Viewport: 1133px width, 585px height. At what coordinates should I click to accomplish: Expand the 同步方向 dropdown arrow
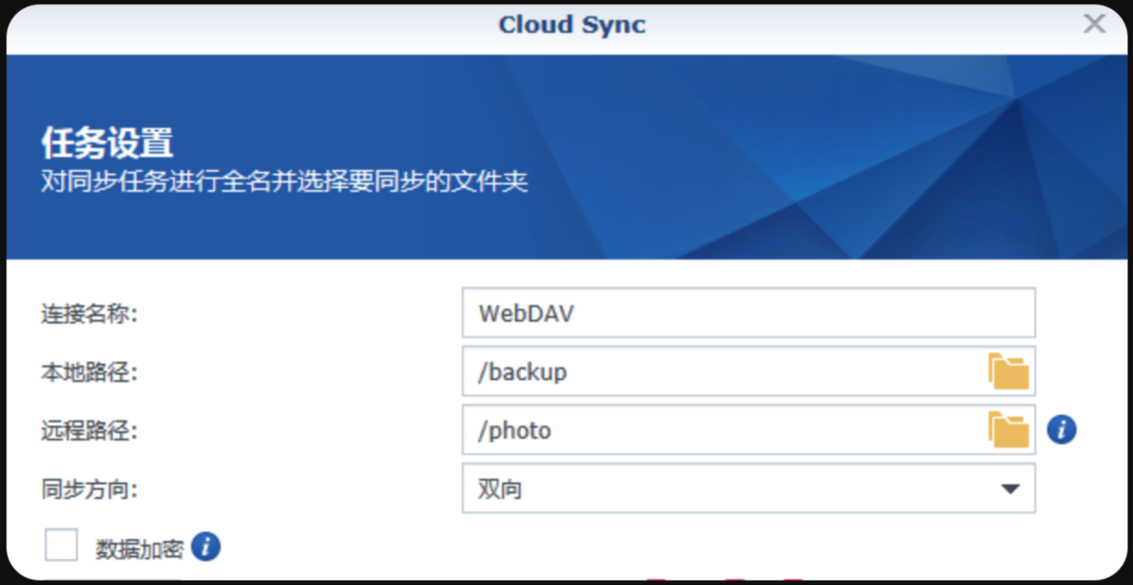[1010, 489]
